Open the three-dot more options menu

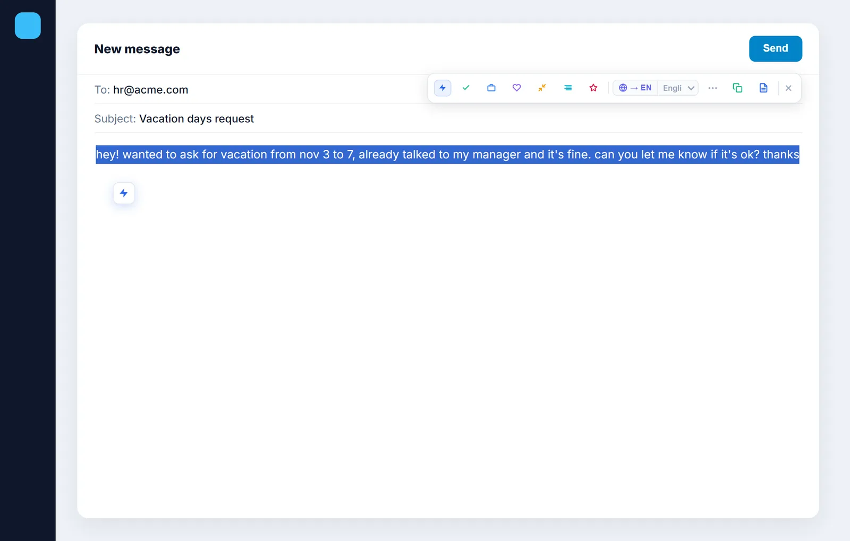click(713, 88)
